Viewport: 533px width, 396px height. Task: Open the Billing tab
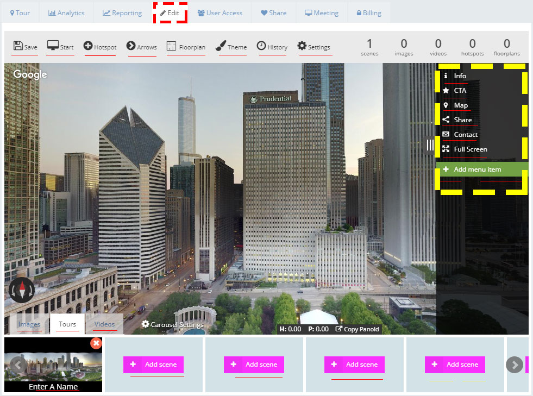click(369, 13)
